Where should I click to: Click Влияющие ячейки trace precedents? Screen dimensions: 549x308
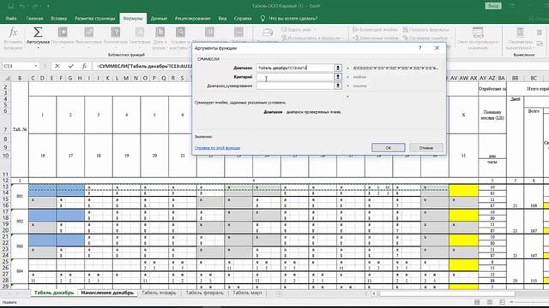(x=375, y=30)
